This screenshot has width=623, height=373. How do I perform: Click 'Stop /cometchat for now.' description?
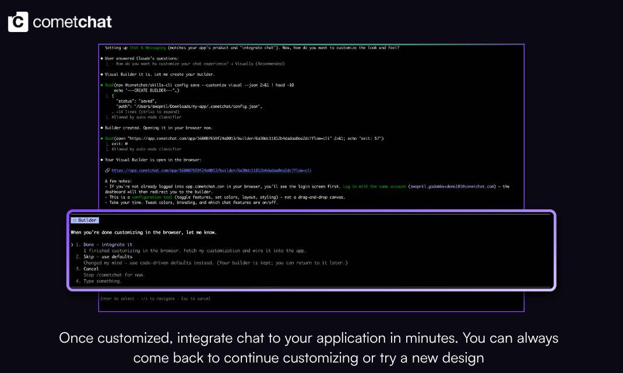114,275
